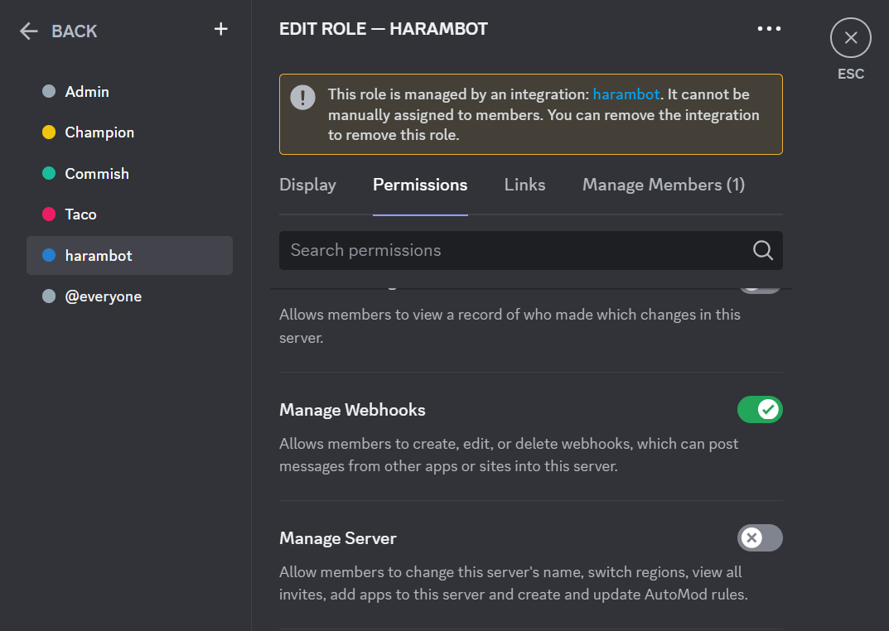Select the Permissions tab
889x631 pixels.
click(420, 185)
